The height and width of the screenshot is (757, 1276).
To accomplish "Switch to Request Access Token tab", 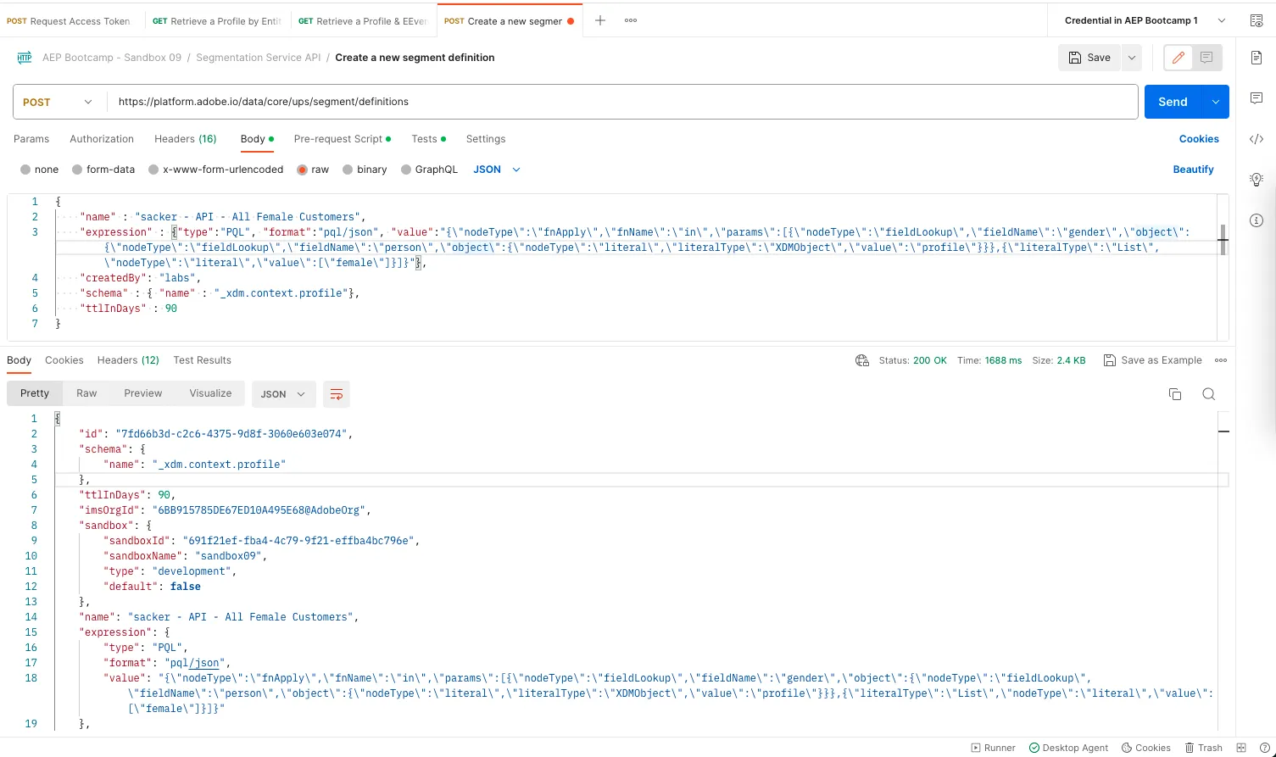I will pyautogui.click(x=69, y=21).
